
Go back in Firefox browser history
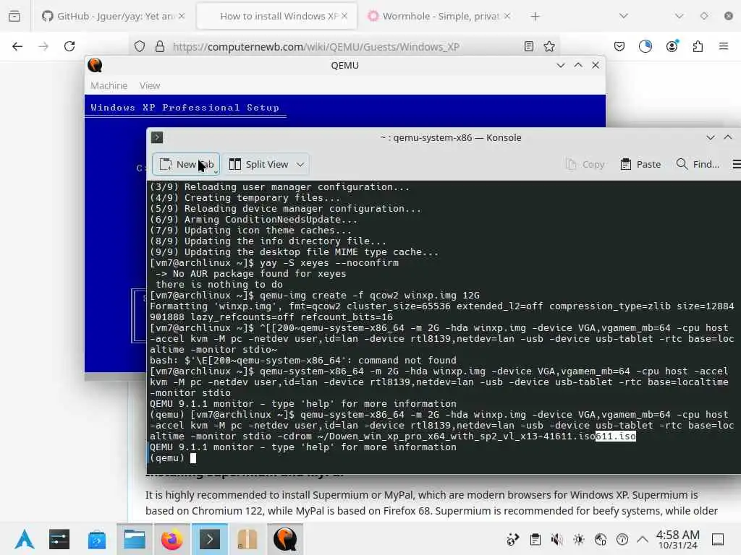tap(17, 46)
